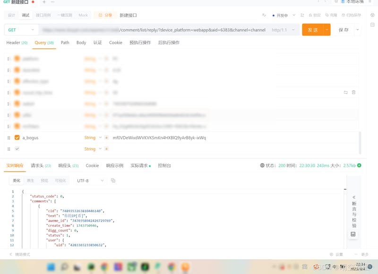
Task: Open the top circular icon in right sidebar
Action: click(372, 15)
